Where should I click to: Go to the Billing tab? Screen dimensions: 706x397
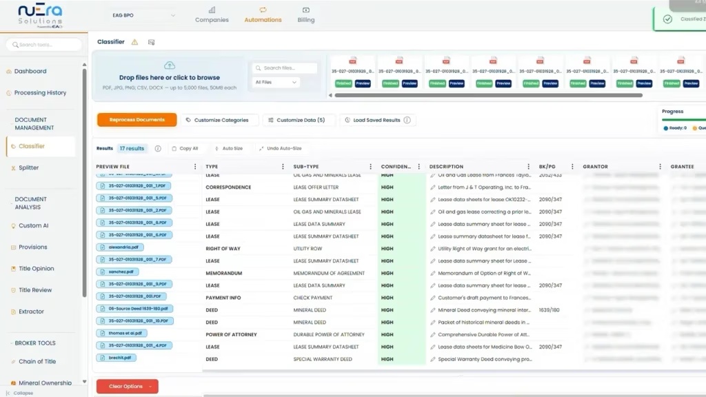pos(305,15)
